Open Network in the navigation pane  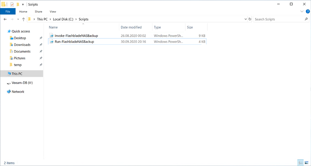pyautogui.click(x=18, y=92)
